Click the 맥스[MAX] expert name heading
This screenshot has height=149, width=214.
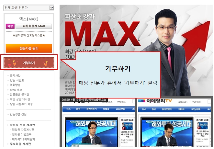click(29, 19)
